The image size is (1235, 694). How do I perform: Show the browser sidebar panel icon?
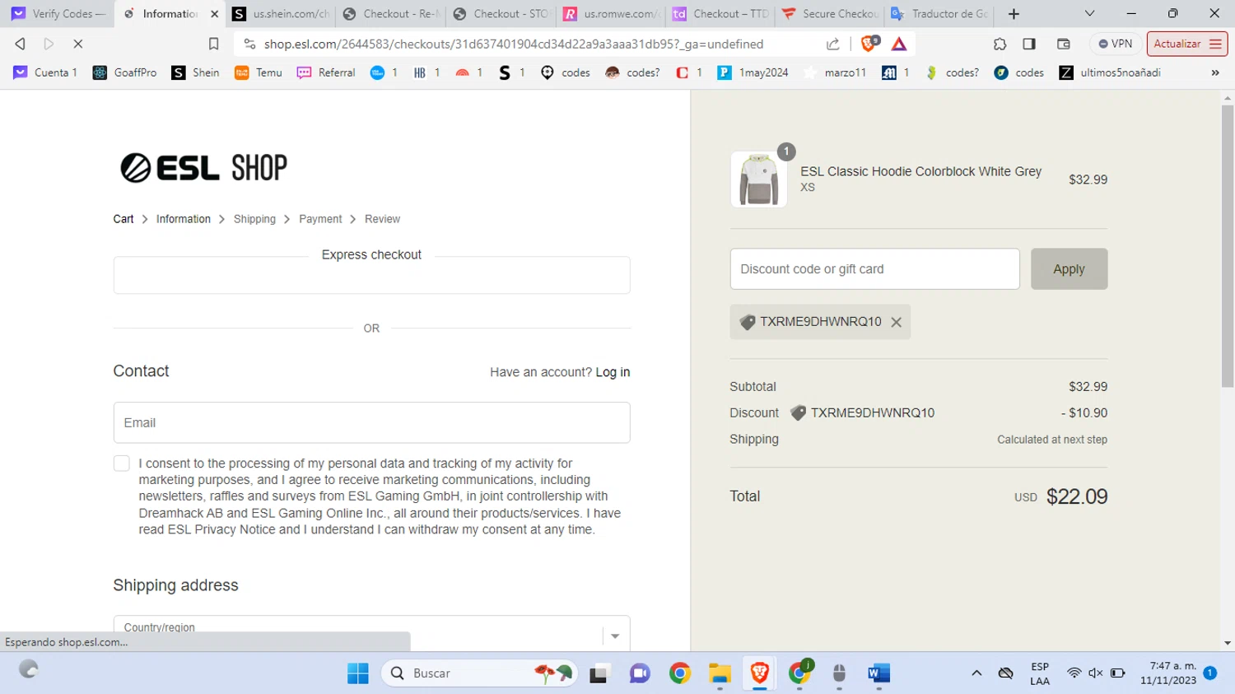click(1029, 44)
